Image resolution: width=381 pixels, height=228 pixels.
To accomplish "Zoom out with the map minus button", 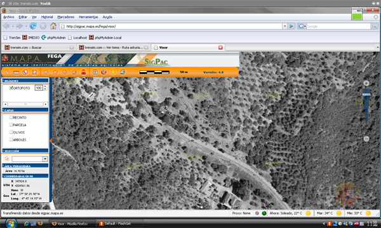I will [x=366, y=139].
